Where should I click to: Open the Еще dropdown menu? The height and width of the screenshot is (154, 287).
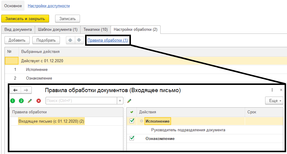(274, 101)
